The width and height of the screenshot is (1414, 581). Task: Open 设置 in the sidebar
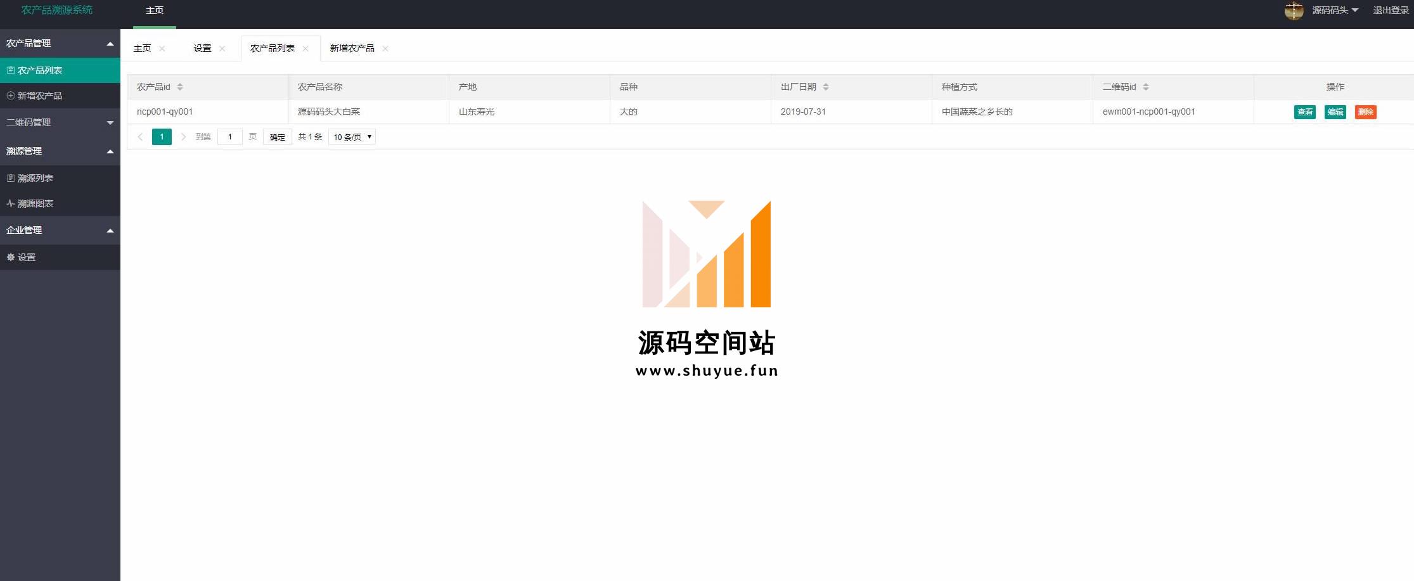pos(60,257)
